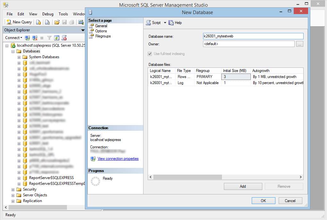Click the OK button

pyautogui.click(x=263, y=201)
